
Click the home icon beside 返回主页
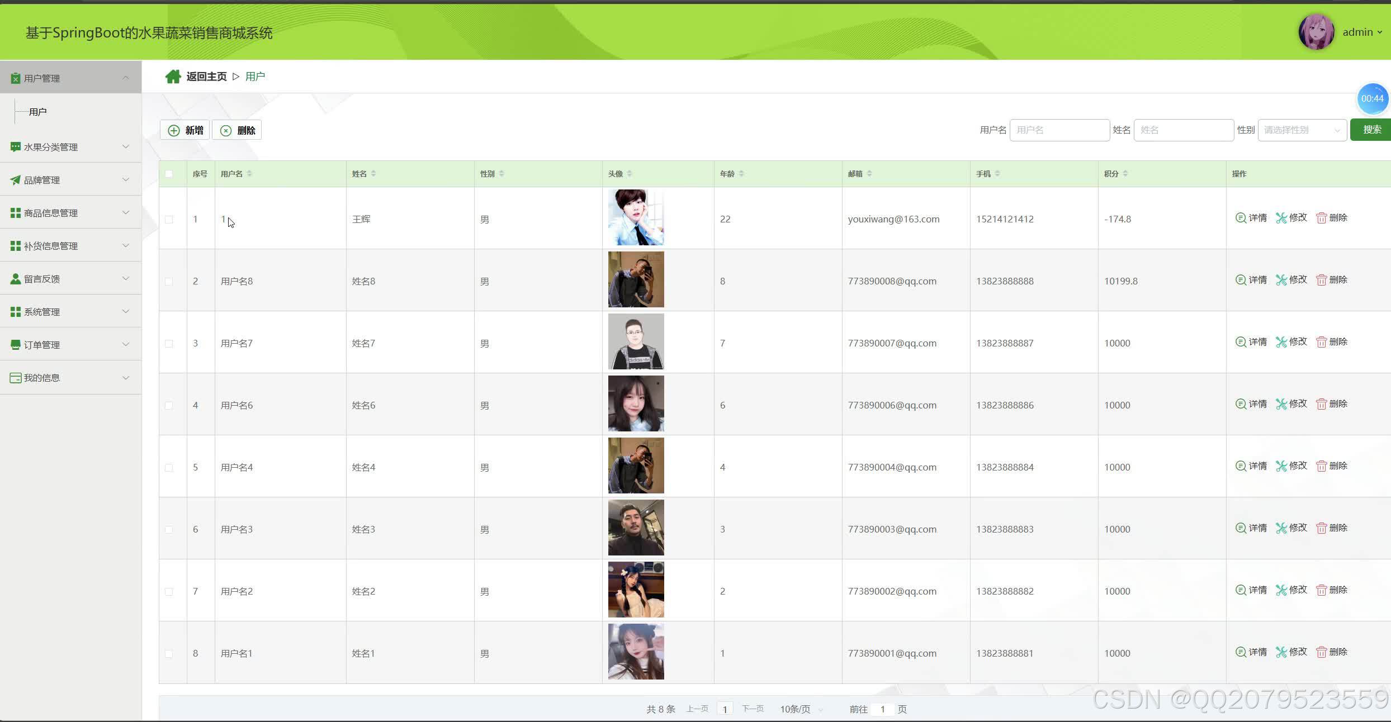click(173, 77)
